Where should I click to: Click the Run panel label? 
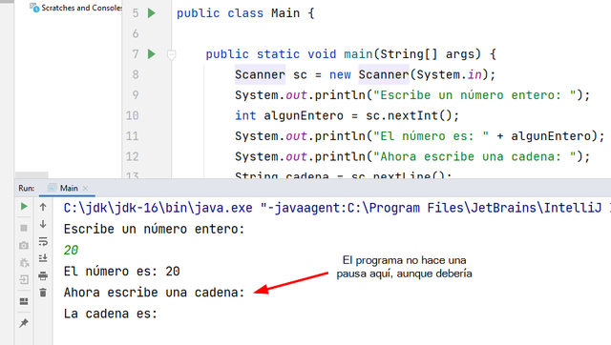(x=26, y=189)
